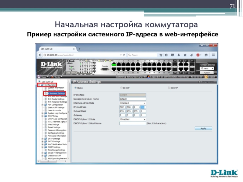The height and width of the screenshot is (182, 243).
Task: Open Static ARP Settings in tree
Action: [56, 108]
